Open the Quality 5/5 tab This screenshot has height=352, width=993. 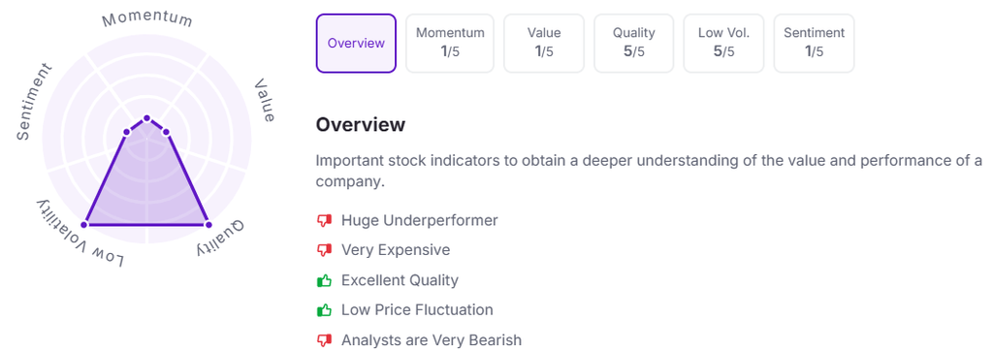[633, 44]
